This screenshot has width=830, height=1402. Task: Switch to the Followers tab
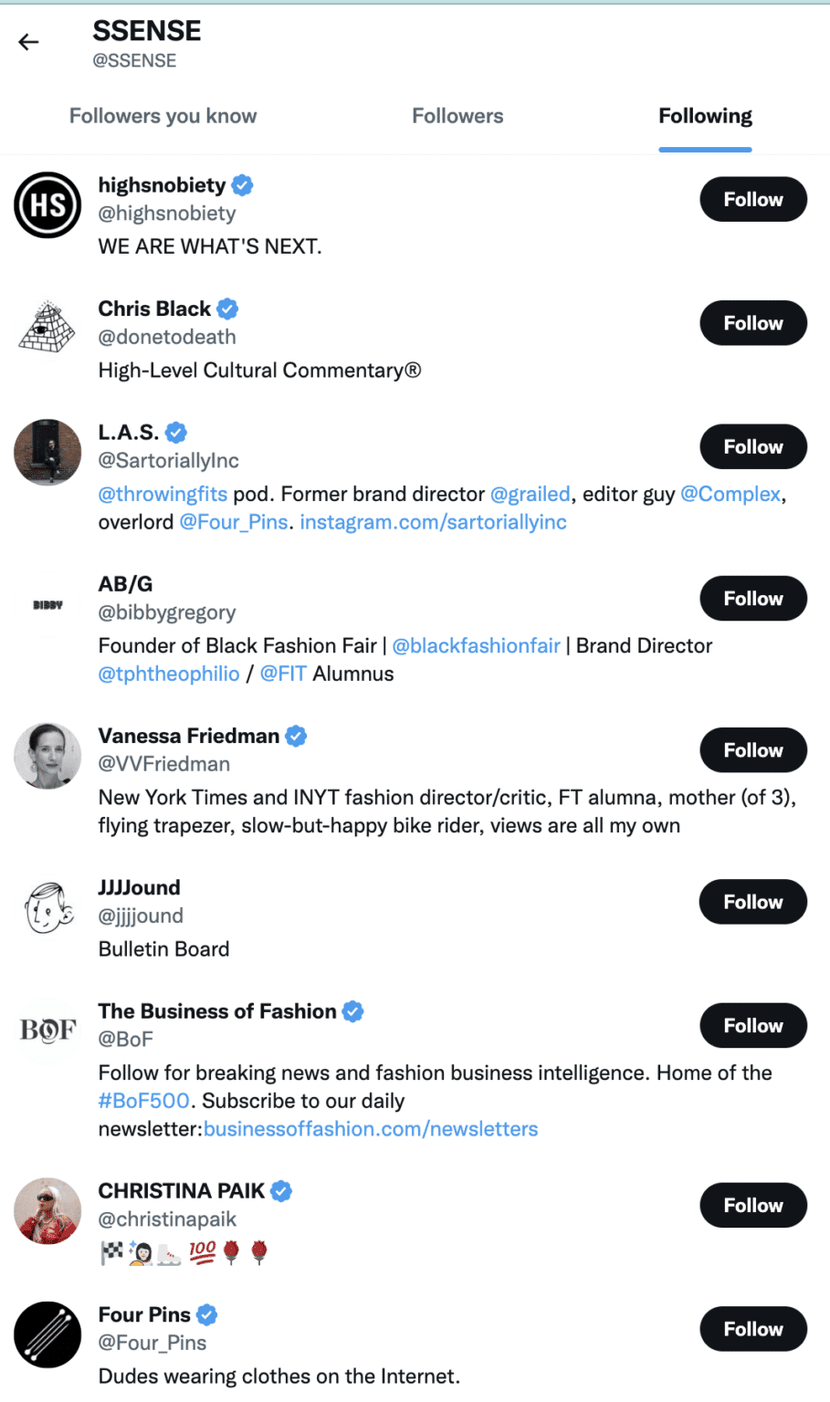point(457,116)
